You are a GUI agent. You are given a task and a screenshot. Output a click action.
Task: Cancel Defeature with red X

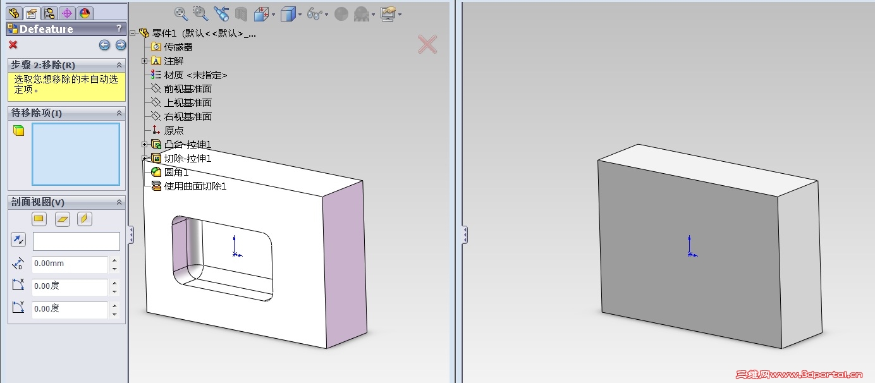[13, 45]
